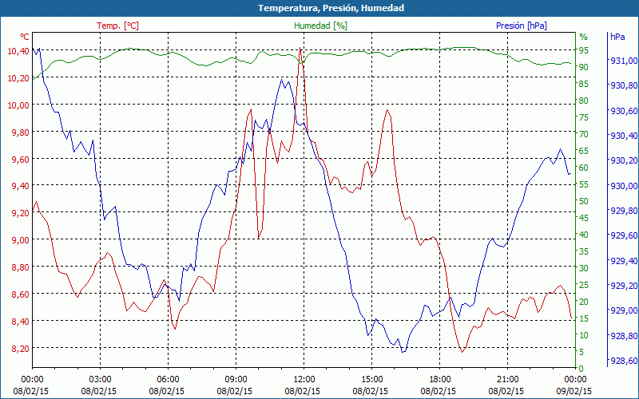The height and width of the screenshot is (399, 639).
Task: Click humidity axis value '25'
Action: coord(584,285)
